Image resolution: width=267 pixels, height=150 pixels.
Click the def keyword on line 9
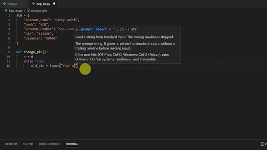click(19, 52)
